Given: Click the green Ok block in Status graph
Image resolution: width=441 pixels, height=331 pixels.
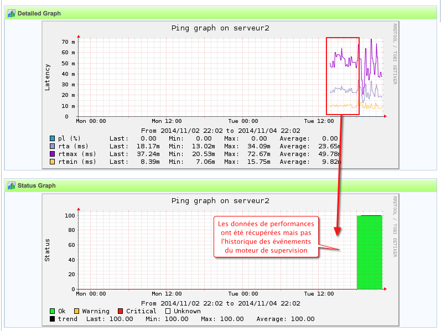Looking at the screenshot, I should pyautogui.click(x=369, y=252).
